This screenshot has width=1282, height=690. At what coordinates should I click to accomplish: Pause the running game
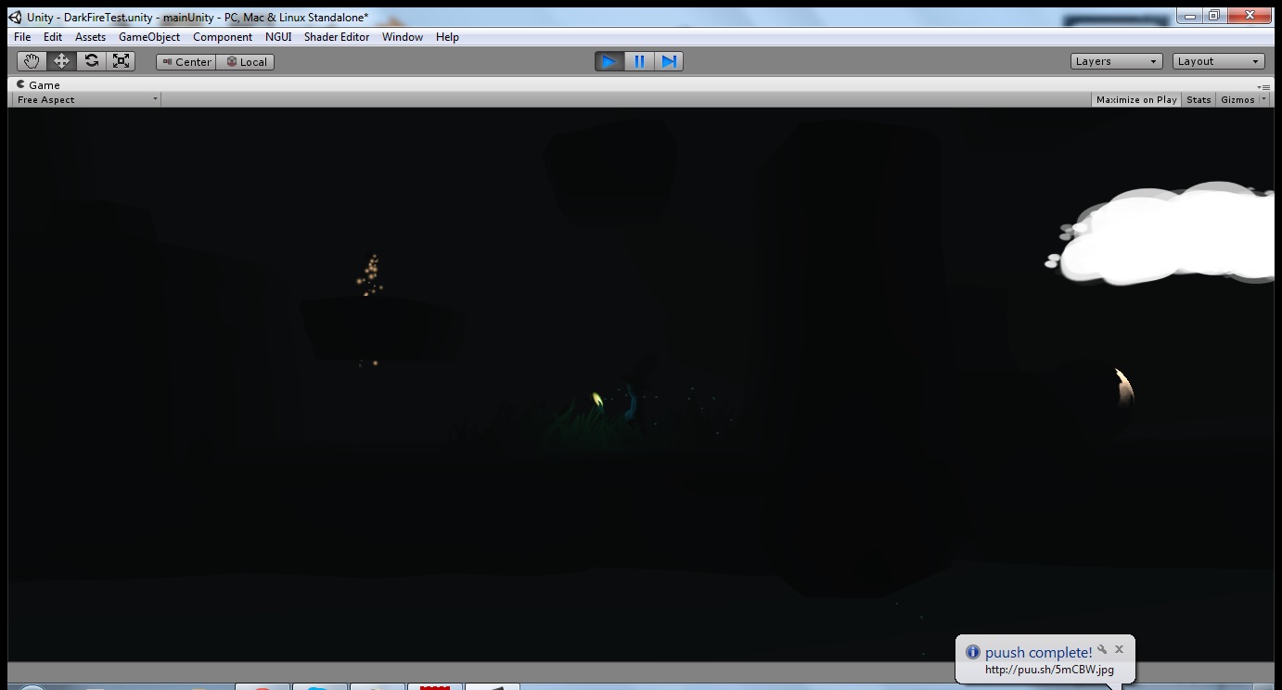point(639,61)
